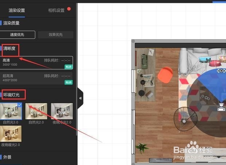Select the bed in the floor plan
226x165 pixels.
coord(202,61)
